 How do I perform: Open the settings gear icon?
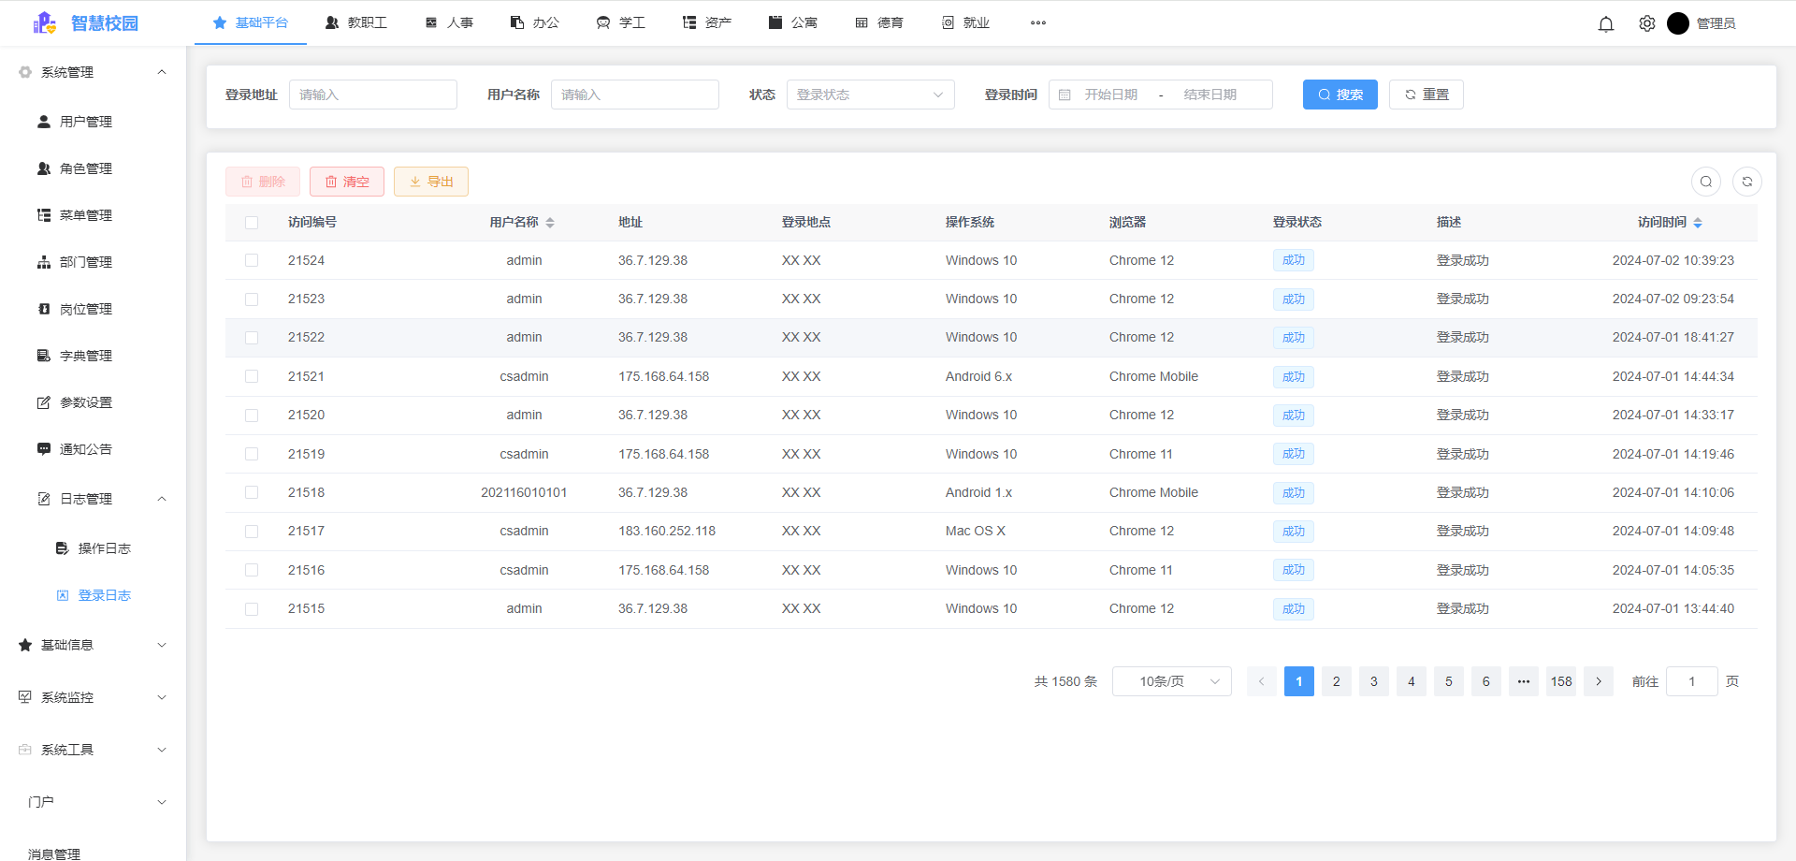1646,23
